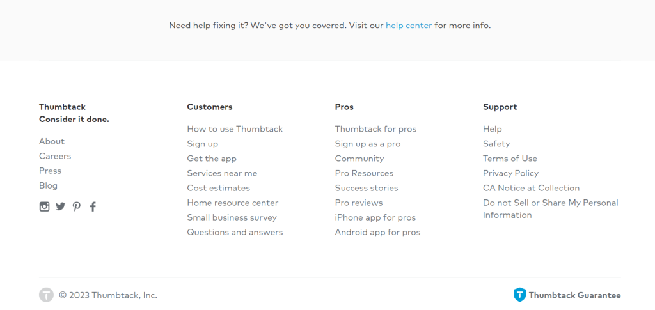Select Get the app link

212,159
